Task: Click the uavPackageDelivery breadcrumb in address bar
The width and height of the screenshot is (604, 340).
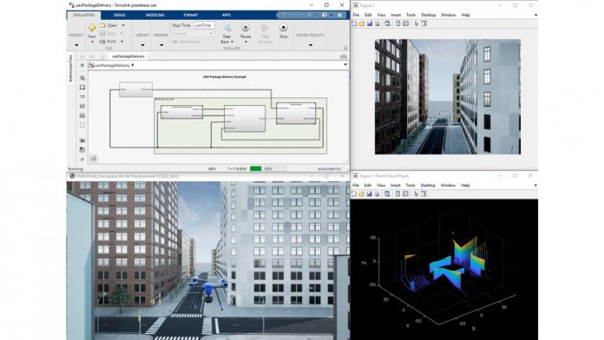Action: [x=113, y=65]
